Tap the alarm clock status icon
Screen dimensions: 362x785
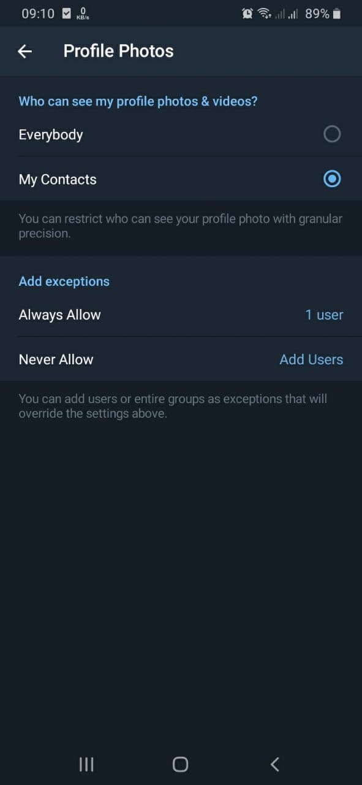(247, 13)
